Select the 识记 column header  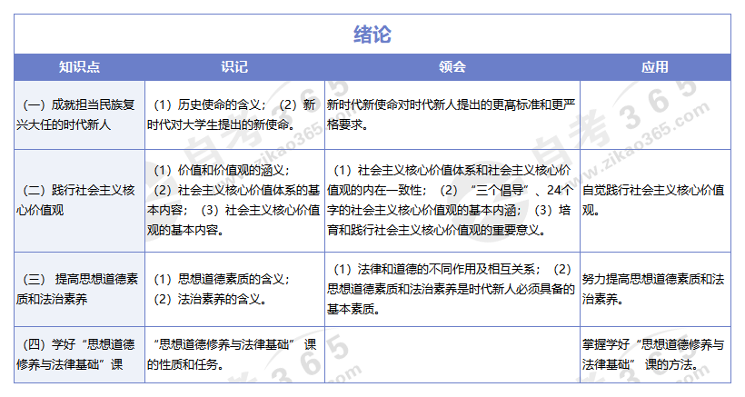pos(233,67)
